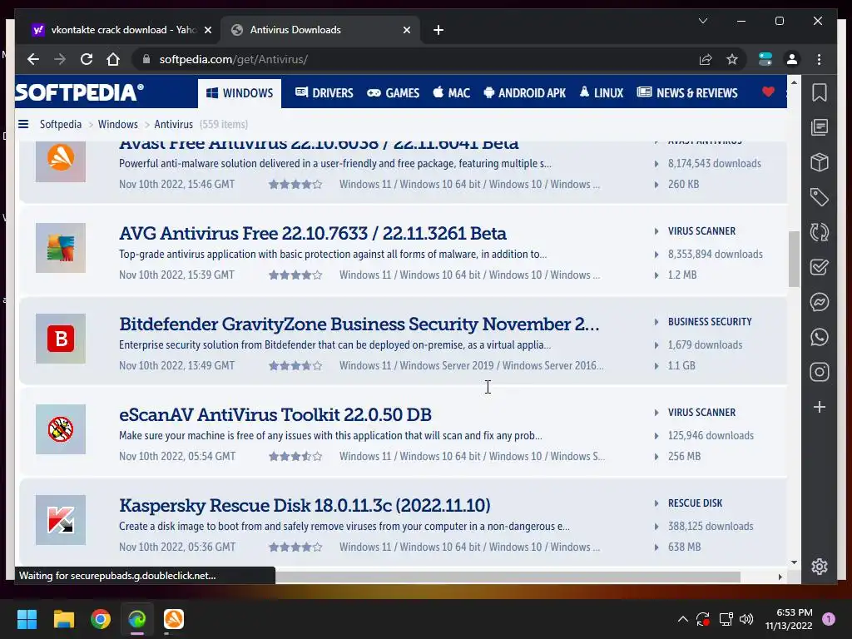
Task: Click the red heart icon in Softpedia header
Action: tap(768, 92)
